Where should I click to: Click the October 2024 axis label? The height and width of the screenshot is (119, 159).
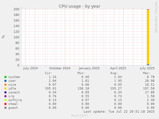(x=60, y=68)
